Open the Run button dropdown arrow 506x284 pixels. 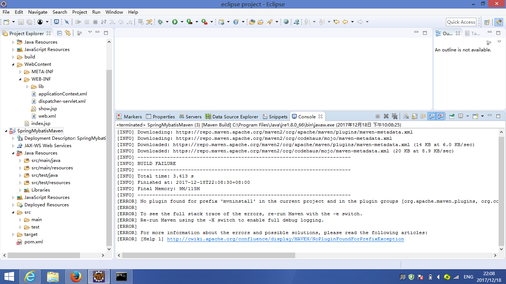pos(182,22)
